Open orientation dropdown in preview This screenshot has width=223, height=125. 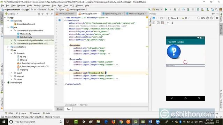pos(162,18)
